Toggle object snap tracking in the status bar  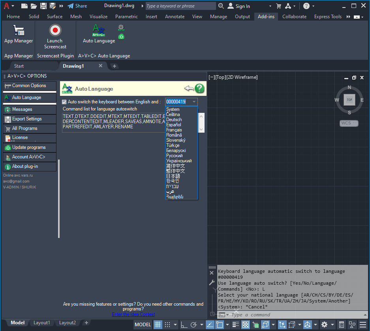210,324
